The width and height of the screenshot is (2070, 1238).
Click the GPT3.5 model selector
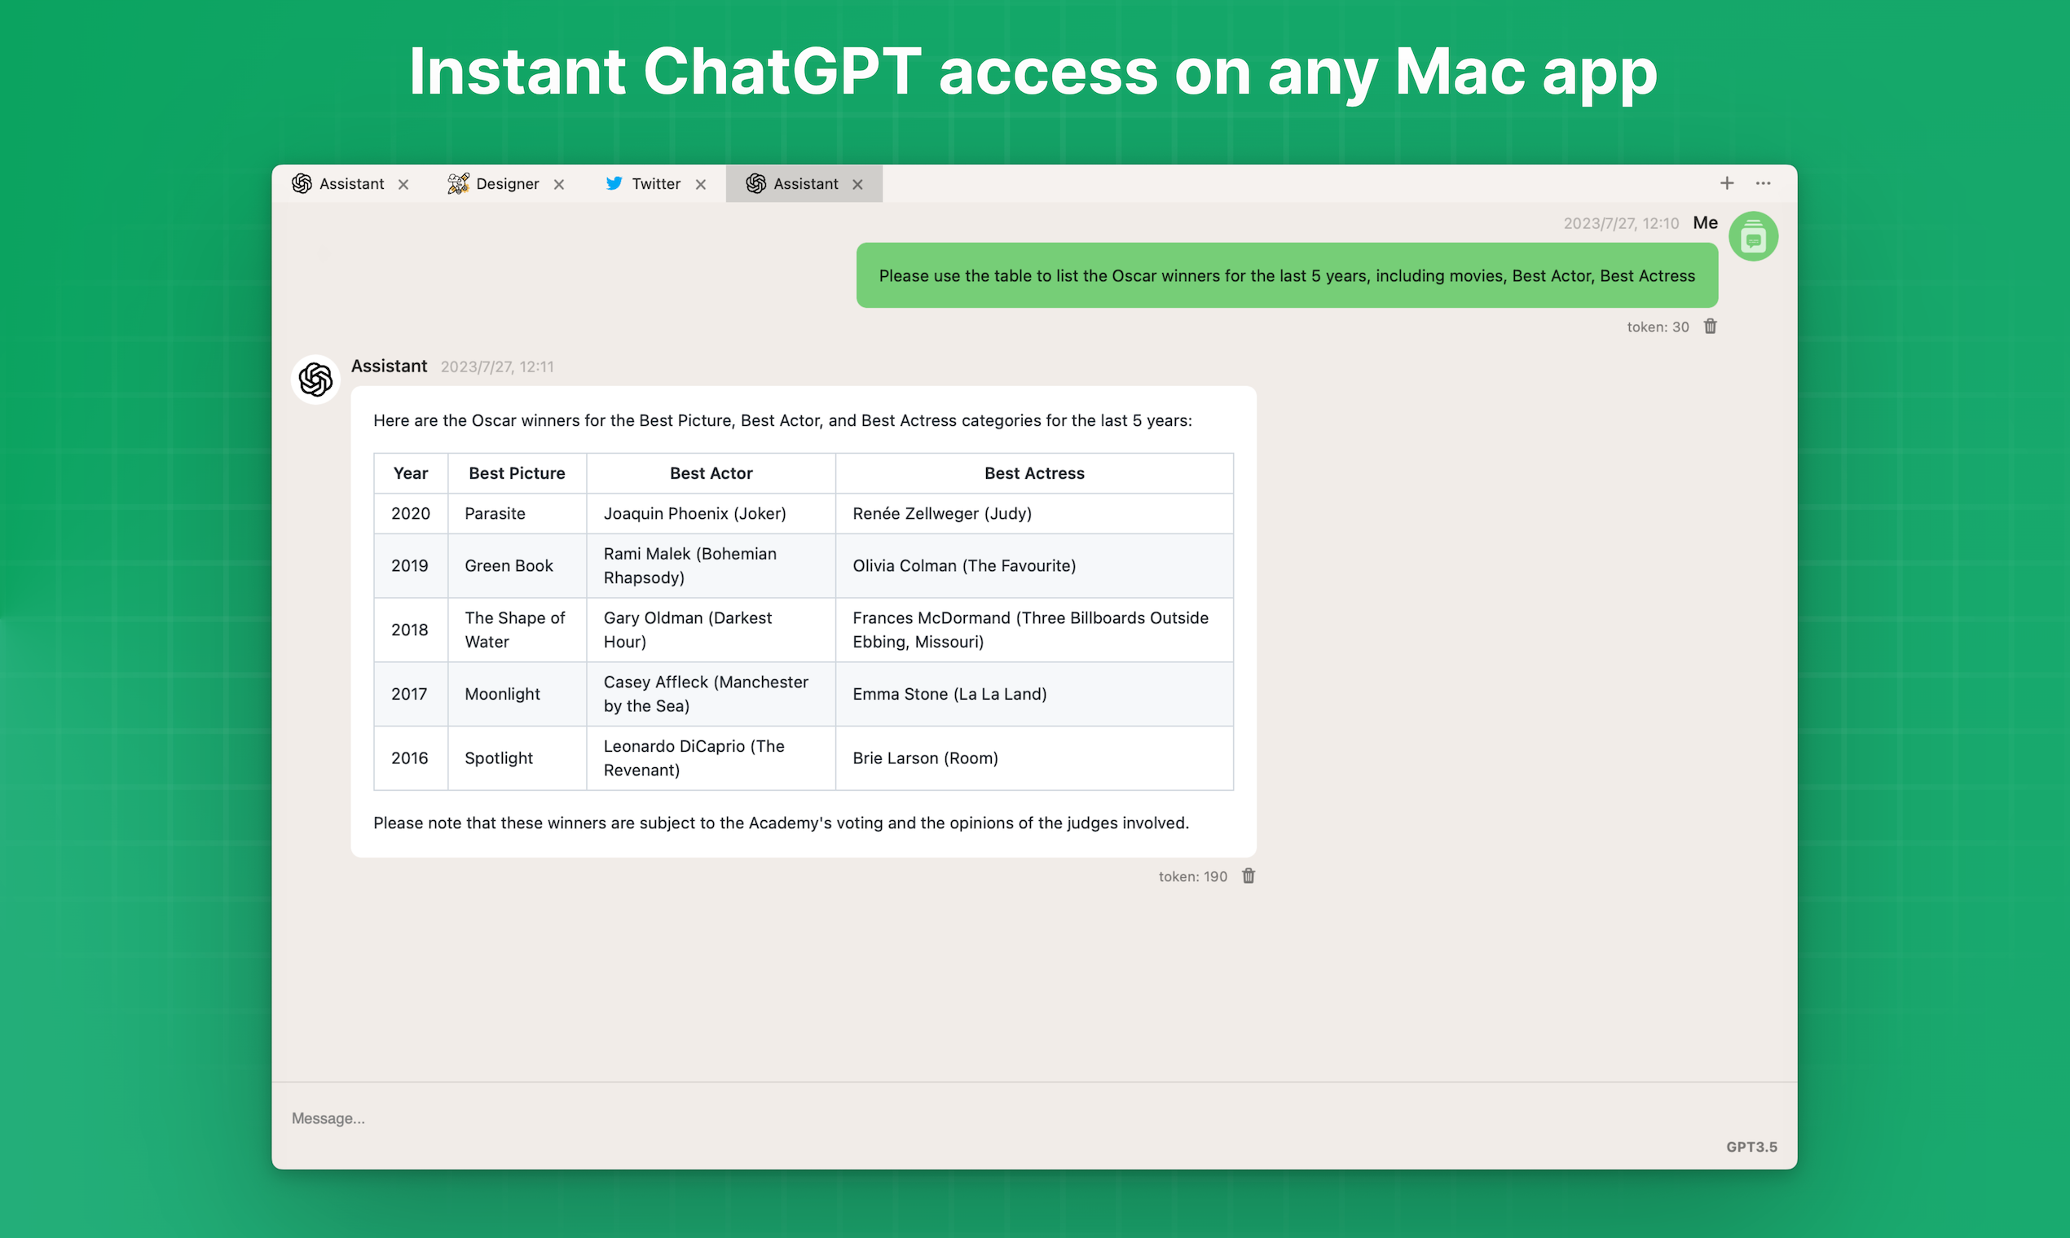pos(1751,1147)
